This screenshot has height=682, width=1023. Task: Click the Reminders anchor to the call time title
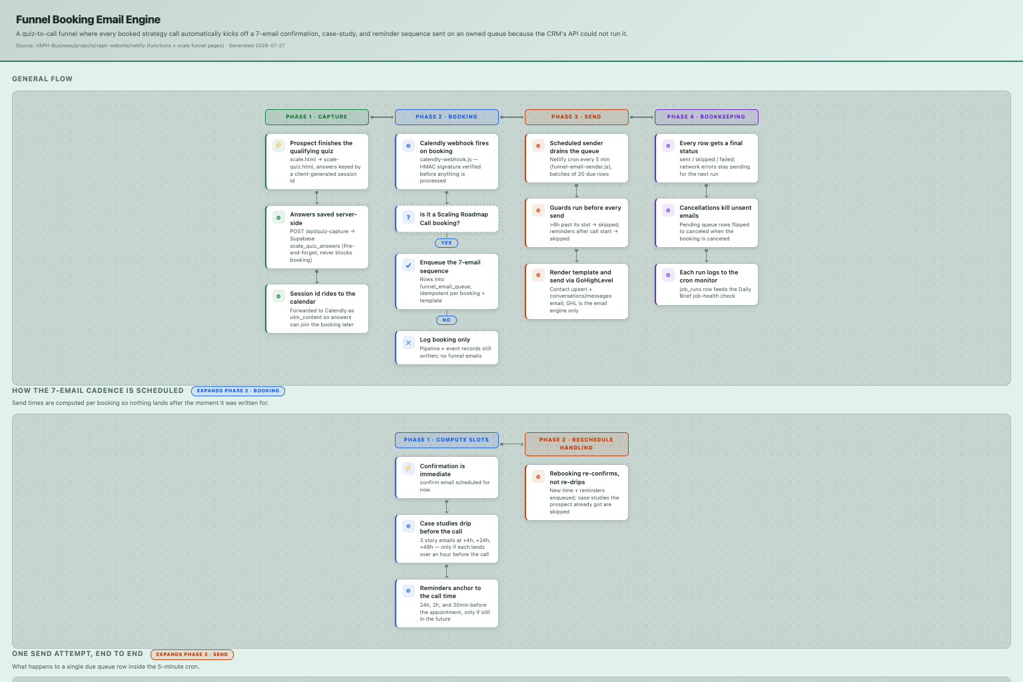coord(450,592)
